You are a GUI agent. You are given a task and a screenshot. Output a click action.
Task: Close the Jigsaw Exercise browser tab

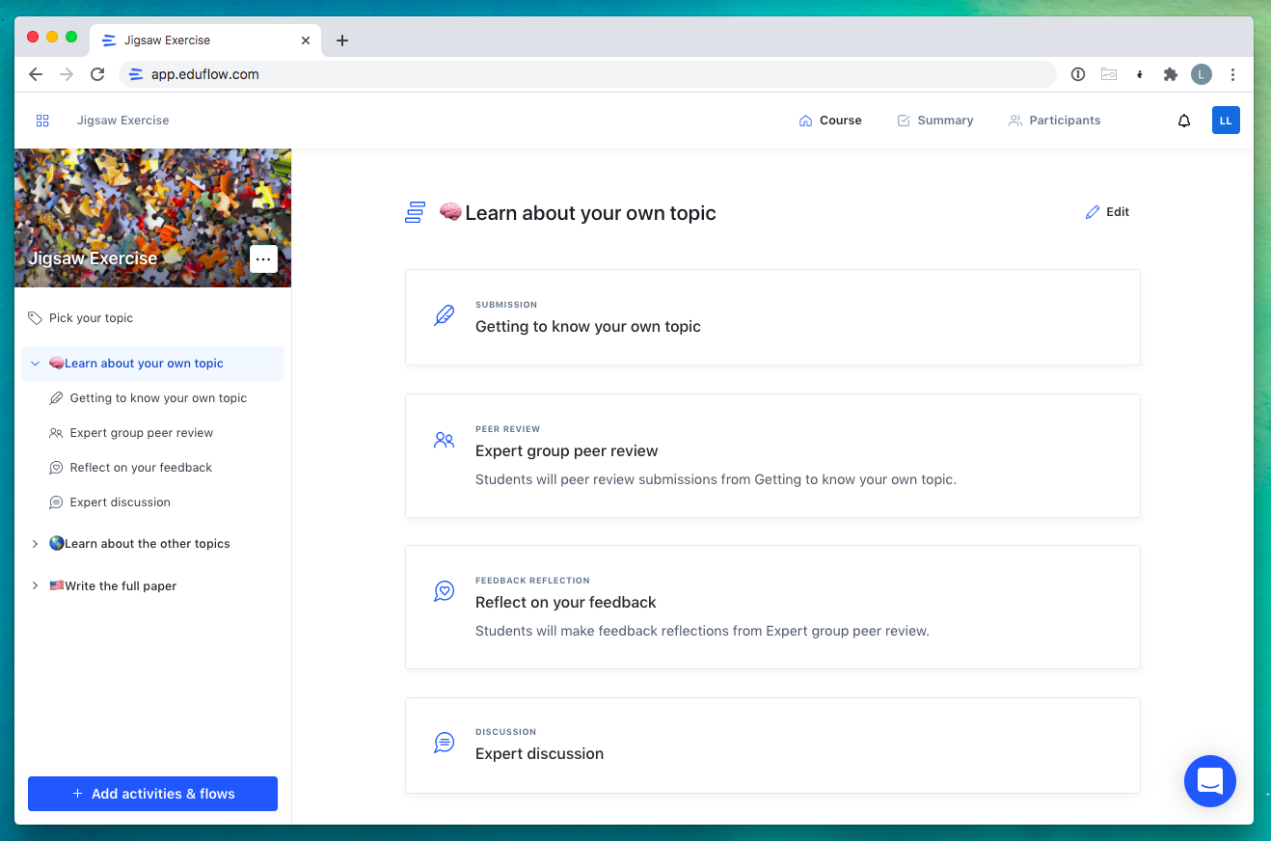click(306, 41)
